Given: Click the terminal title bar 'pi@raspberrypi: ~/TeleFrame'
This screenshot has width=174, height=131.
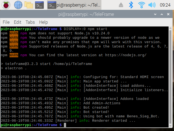Looking at the screenshot, I should click(86, 14).
